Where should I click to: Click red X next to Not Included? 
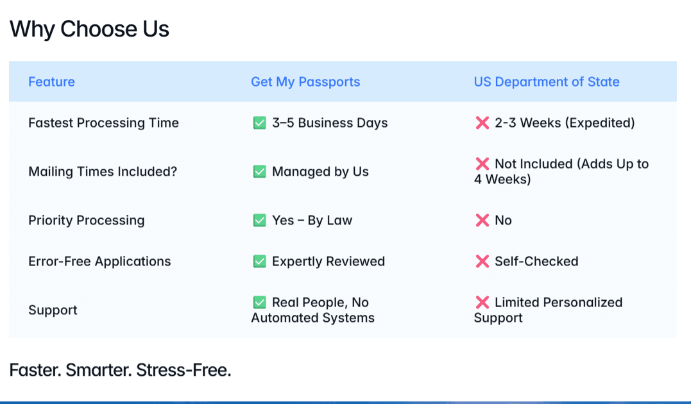click(482, 164)
